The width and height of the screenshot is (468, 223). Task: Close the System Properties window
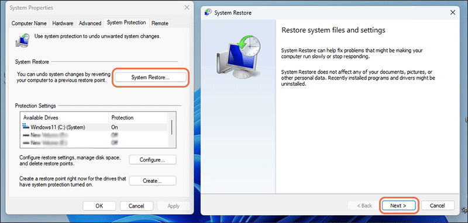[x=187, y=8]
